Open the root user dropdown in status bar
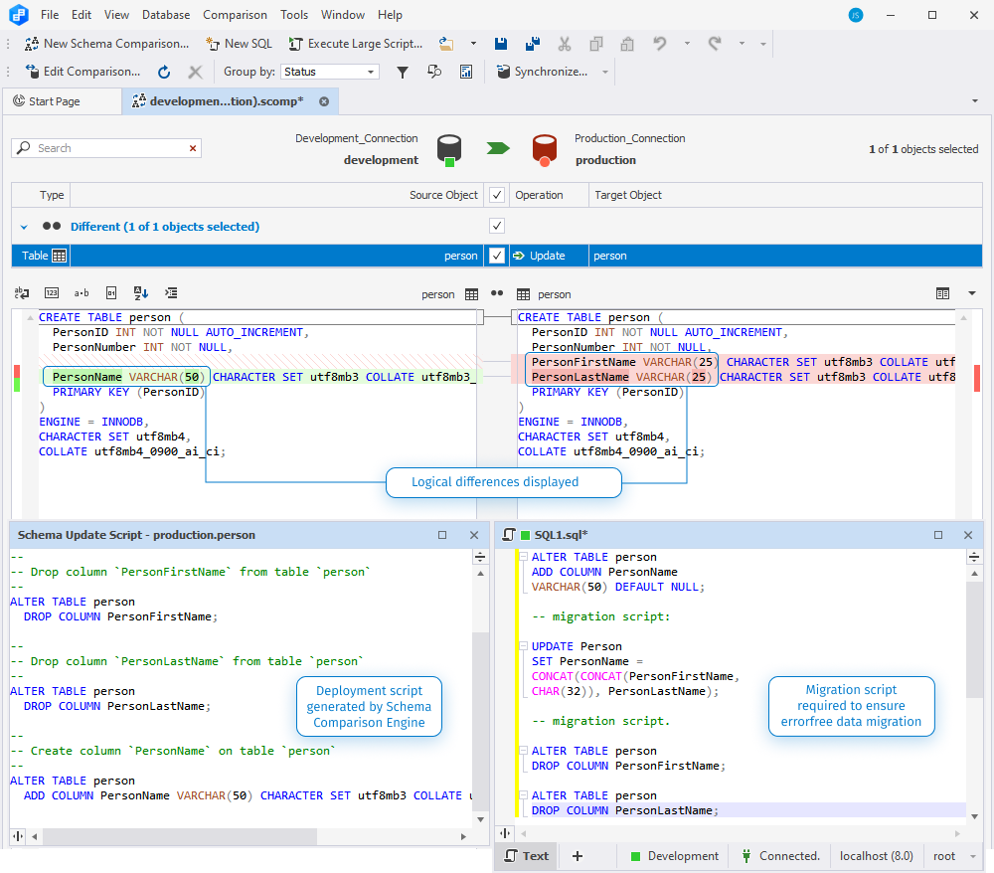Screen dimensions: 994x873 (973, 856)
